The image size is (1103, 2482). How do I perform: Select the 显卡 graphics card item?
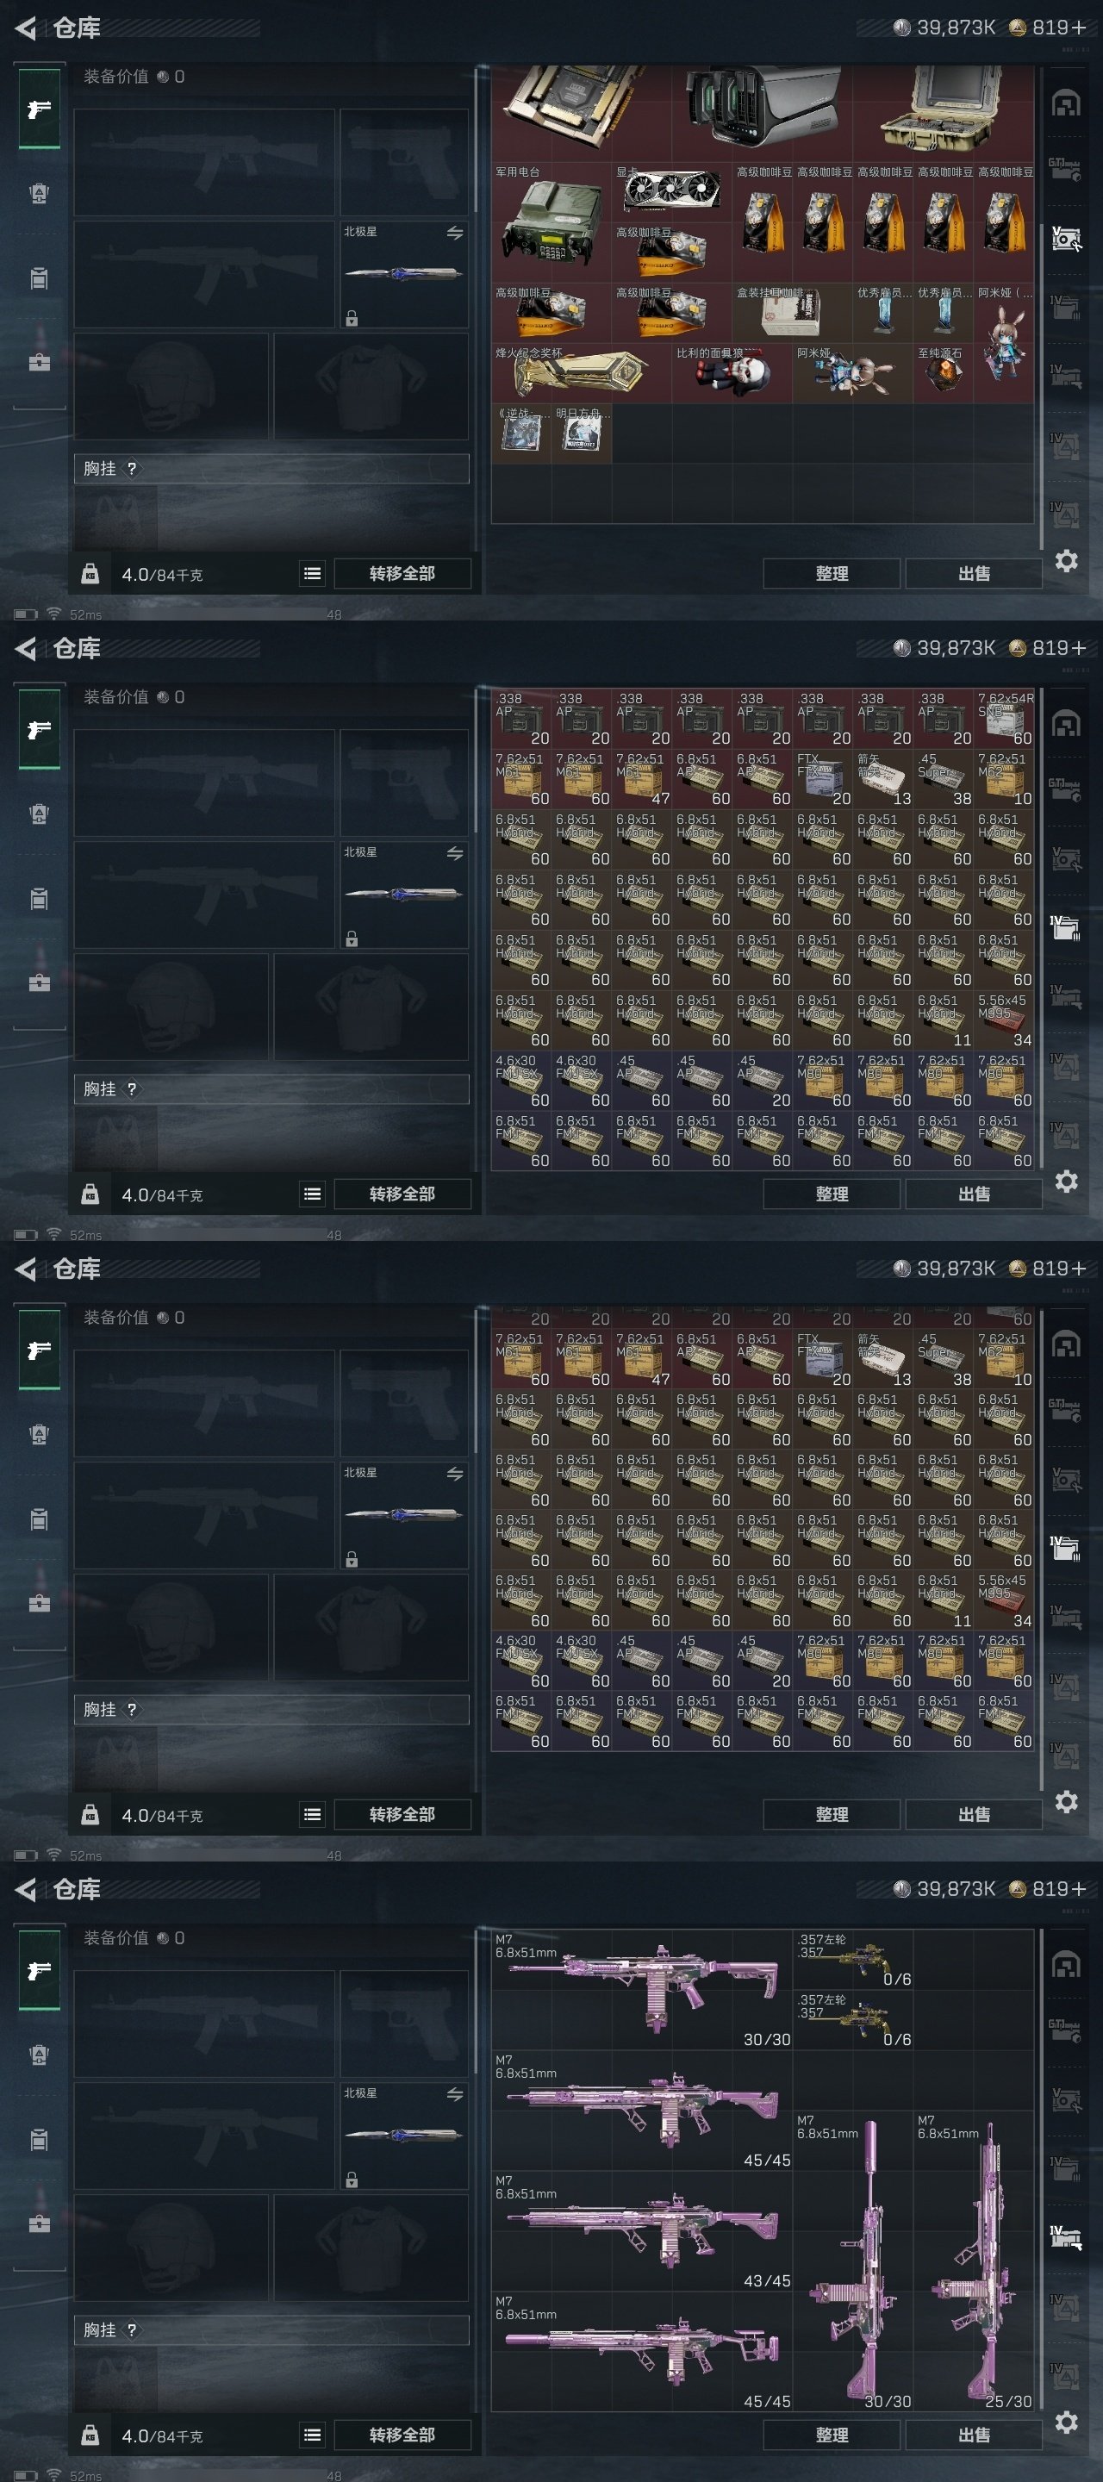[x=671, y=193]
